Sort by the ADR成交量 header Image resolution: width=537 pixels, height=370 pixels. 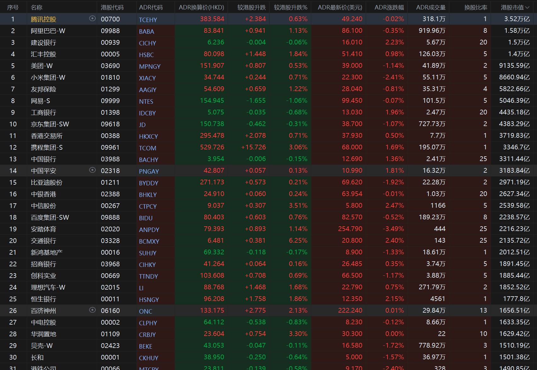(x=431, y=7)
